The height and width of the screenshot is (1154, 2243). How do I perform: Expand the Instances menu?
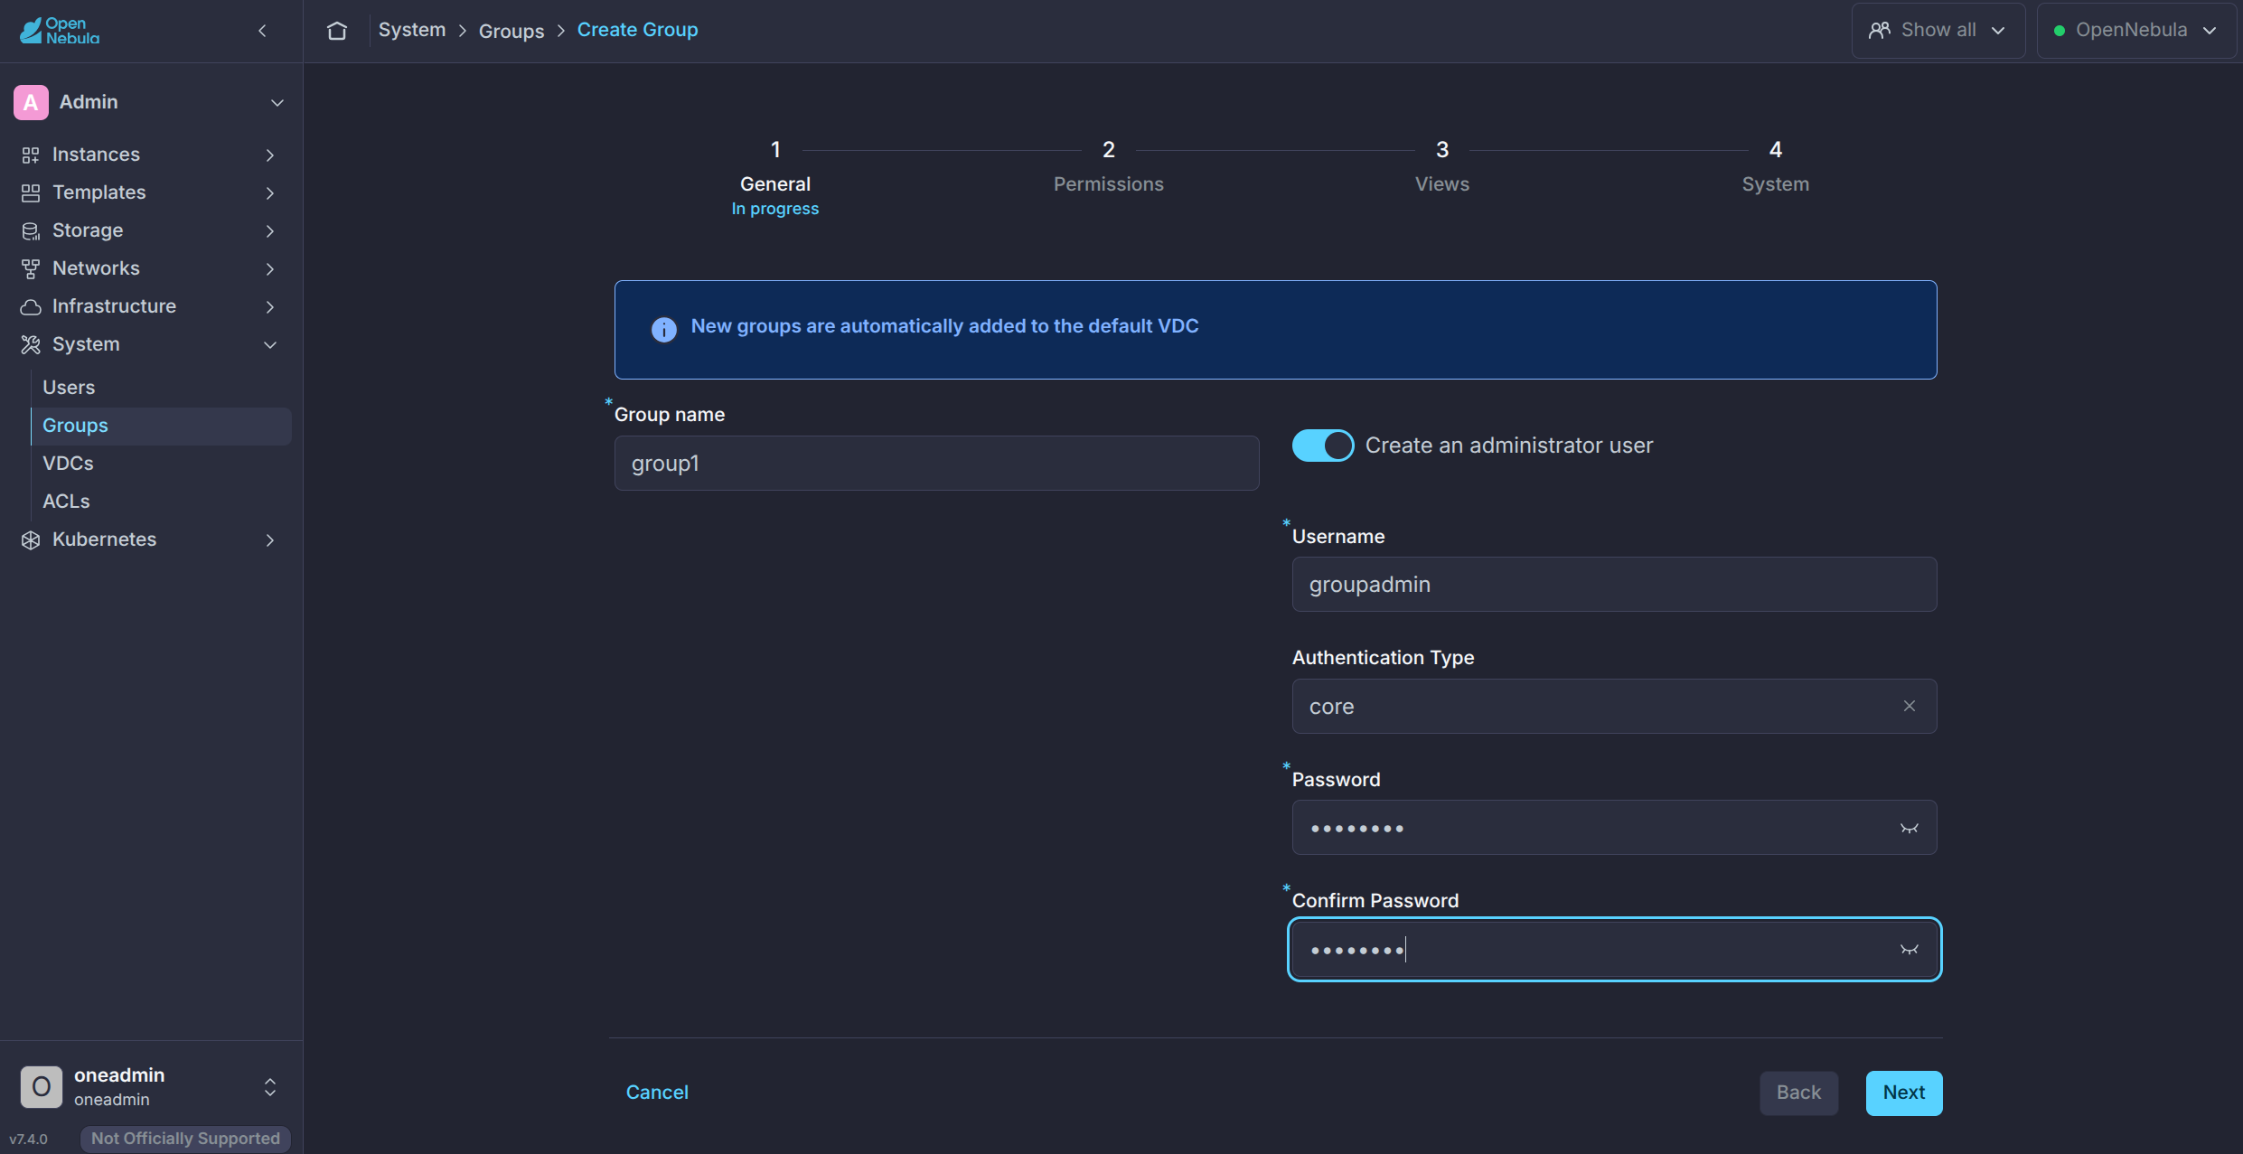point(270,155)
